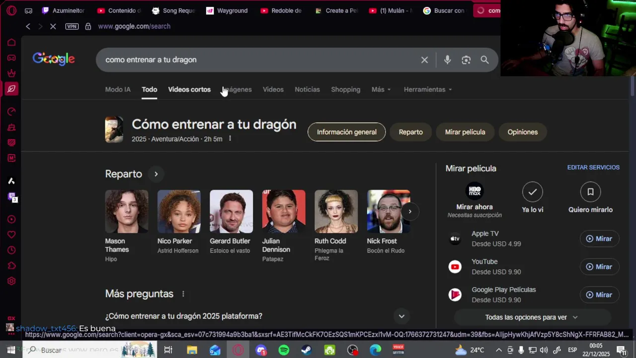Start voice search with the microphone icon

(447, 60)
